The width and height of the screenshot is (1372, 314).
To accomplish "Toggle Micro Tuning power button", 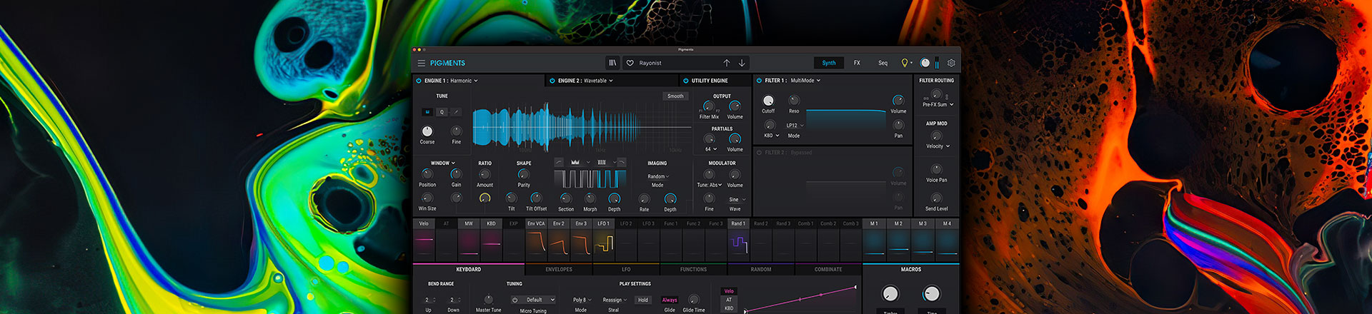I will pyautogui.click(x=514, y=300).
